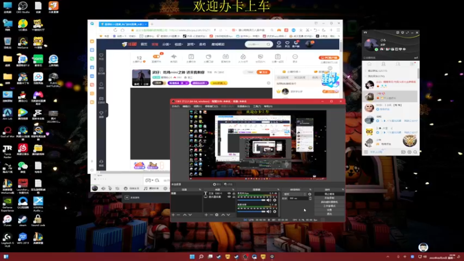Expand first contact group in YY
The height and width of the screenshot is (261, 464).
(x=378, y=71)
